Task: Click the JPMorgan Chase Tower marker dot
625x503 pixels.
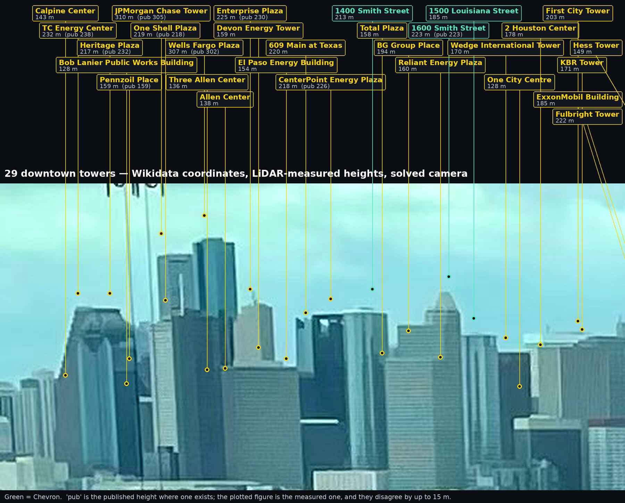Action: coord(161,234)
